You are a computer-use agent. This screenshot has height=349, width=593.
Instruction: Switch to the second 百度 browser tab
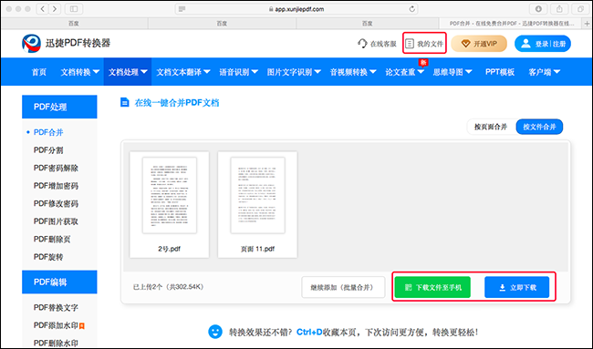click(222, 24)
